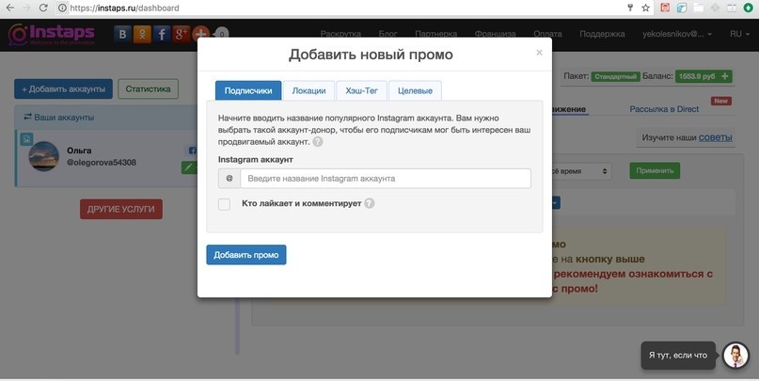Enable Кто лайкает и комментирует checkbox
This screenshot has width=759, height=381.
pos(224,204)
